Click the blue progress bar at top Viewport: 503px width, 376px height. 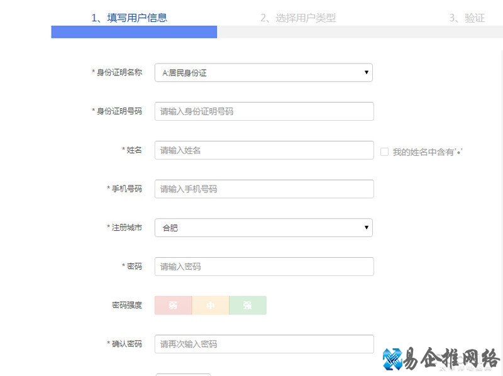coord(133,31)
